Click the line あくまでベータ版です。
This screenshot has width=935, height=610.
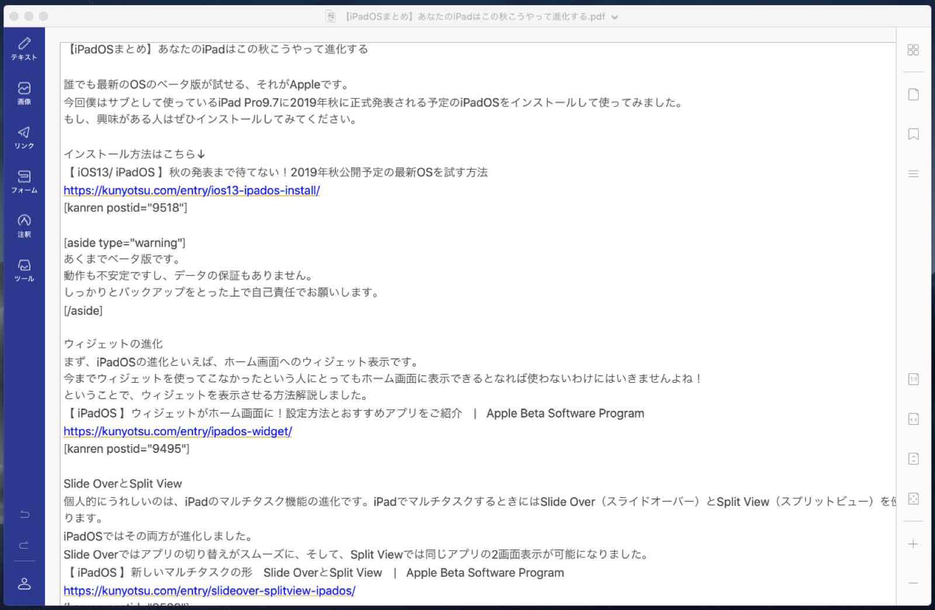coord(122,259)
